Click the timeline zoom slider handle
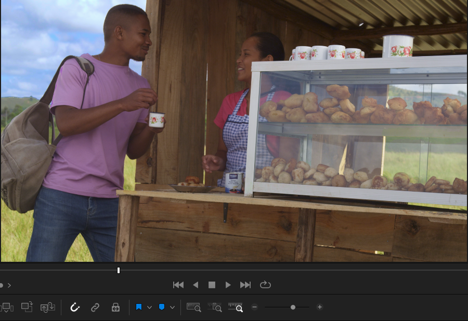The height and width of the screenshot is (321, 468). coord(293,307)
